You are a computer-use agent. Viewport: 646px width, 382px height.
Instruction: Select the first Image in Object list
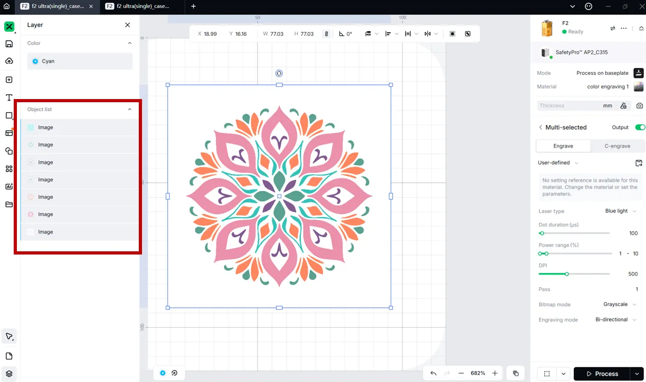point(80,128)
